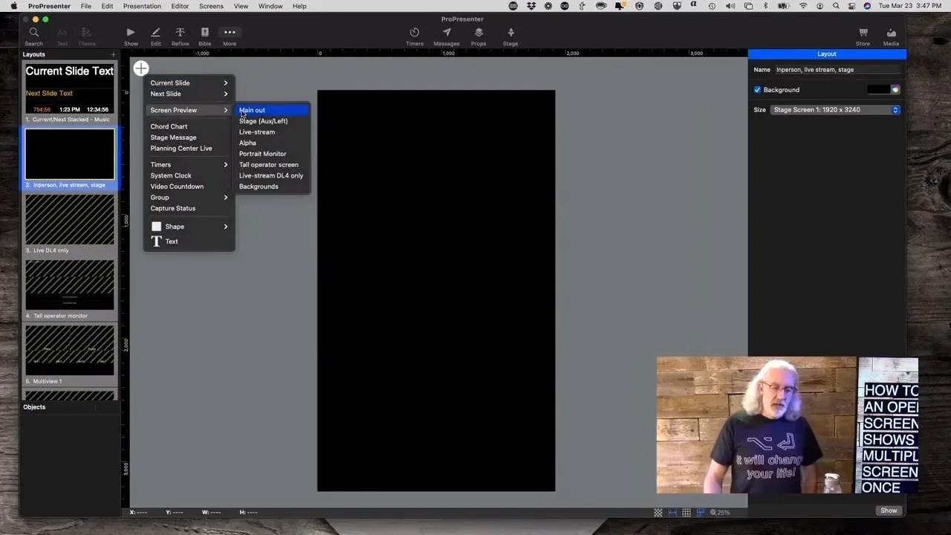Select the Tall operator monitor layout thumbnail
Screen dimensions: 951x535
[70, 285]
